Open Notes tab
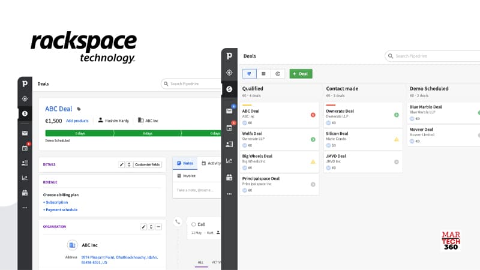480x270 pixels. coord(185,163)
